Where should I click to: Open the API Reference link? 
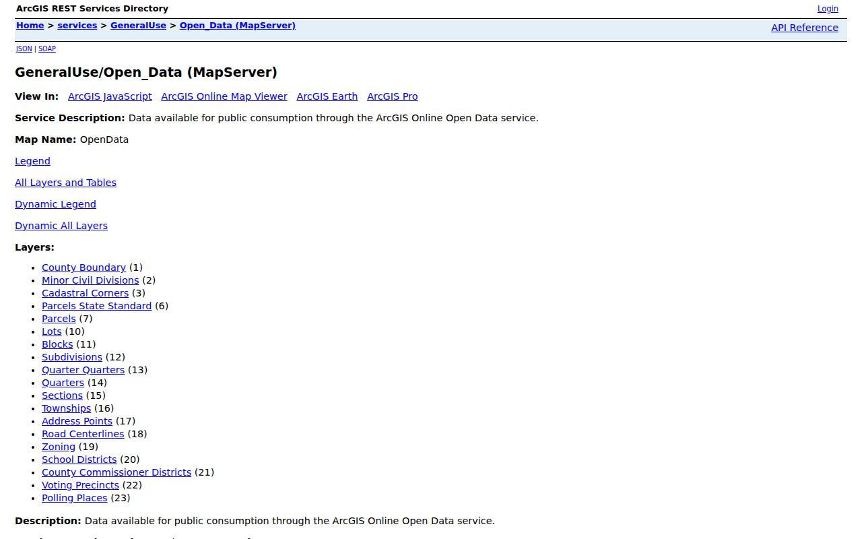click(x=805, y=28)
